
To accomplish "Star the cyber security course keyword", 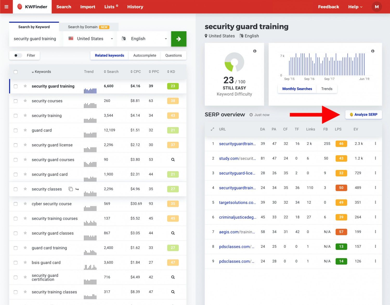I will 25,203.
